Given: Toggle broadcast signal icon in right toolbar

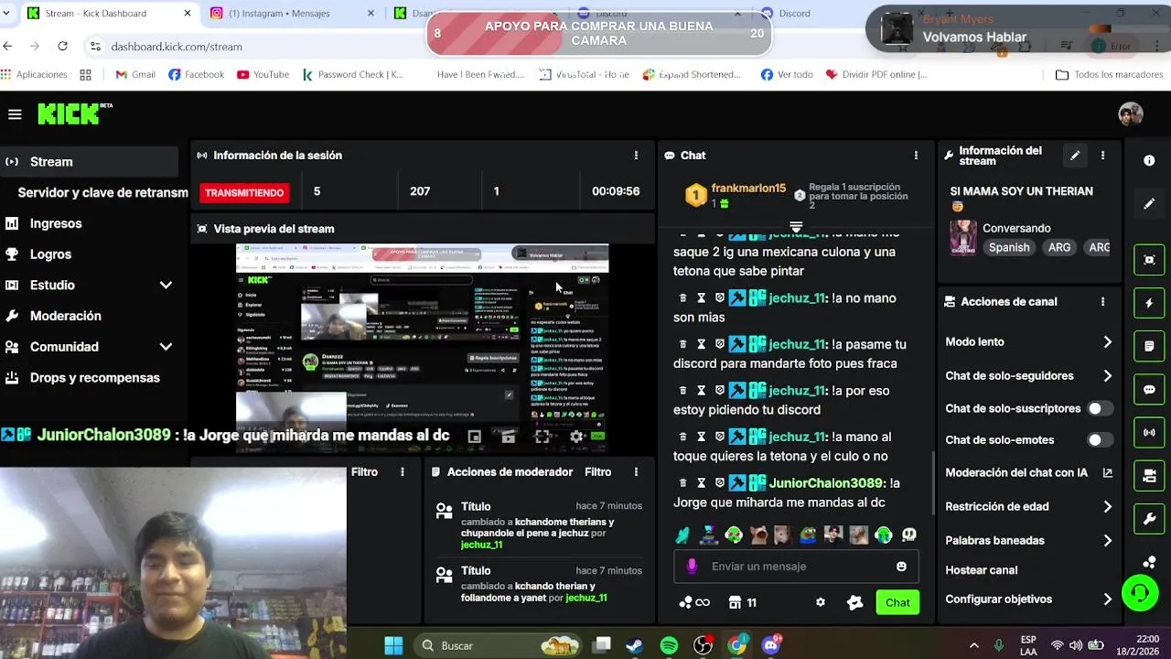Looking at the screenshot, I should (x=1149, y=432).
